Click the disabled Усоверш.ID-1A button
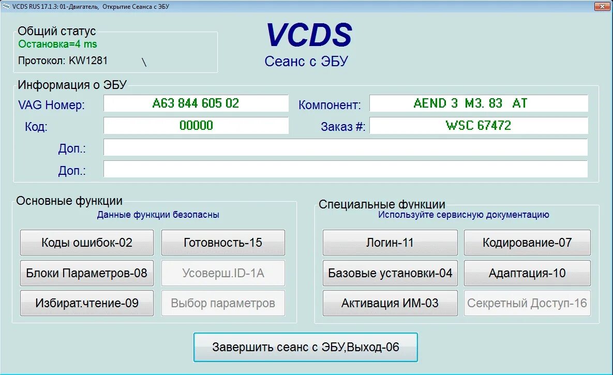Image resolution: width=613 pixels, height=375 pixels. coord(223,273)
